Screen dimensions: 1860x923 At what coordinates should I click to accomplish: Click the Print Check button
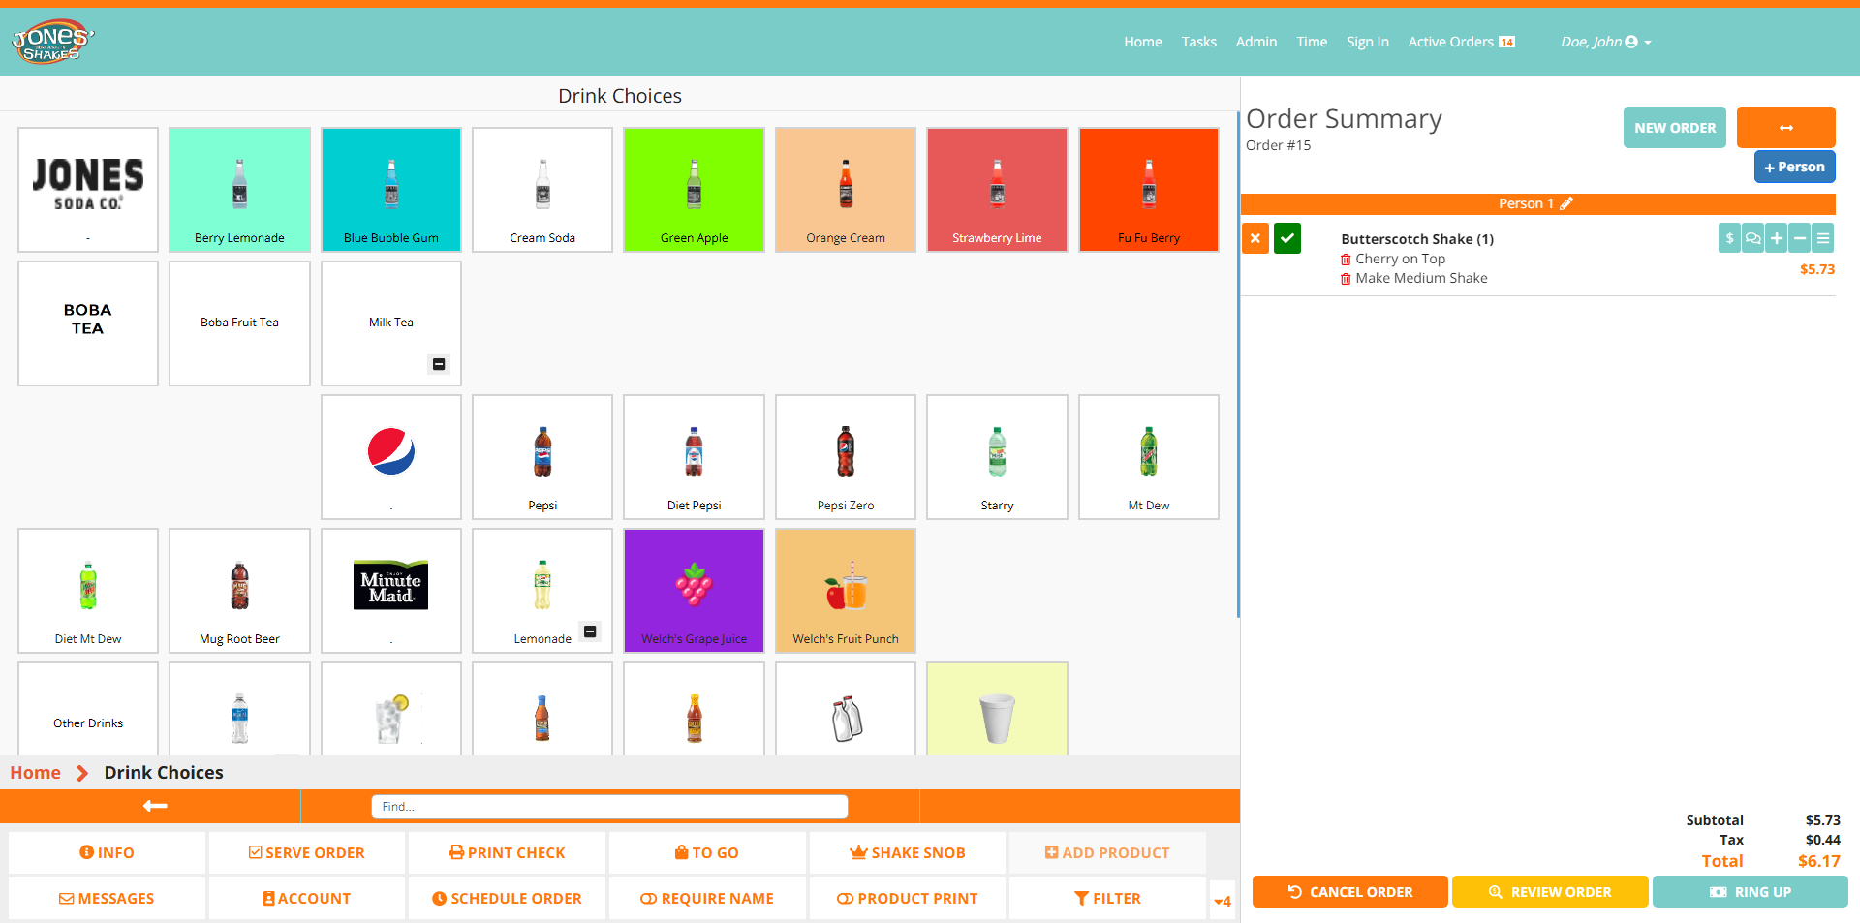point(508,853)
